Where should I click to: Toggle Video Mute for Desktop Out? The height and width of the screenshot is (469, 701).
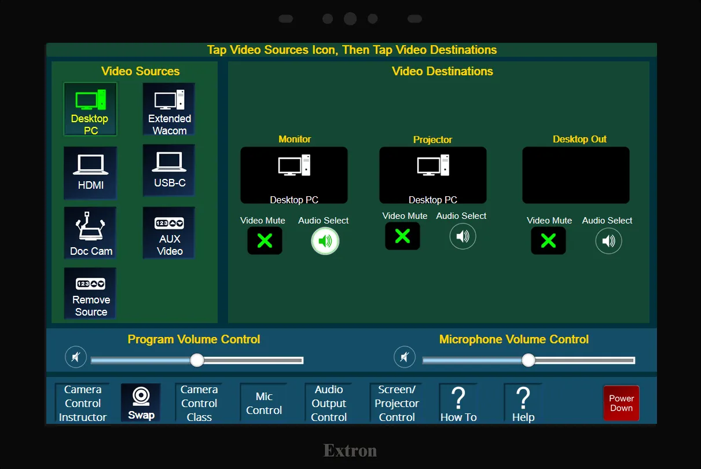pos(548,241)
